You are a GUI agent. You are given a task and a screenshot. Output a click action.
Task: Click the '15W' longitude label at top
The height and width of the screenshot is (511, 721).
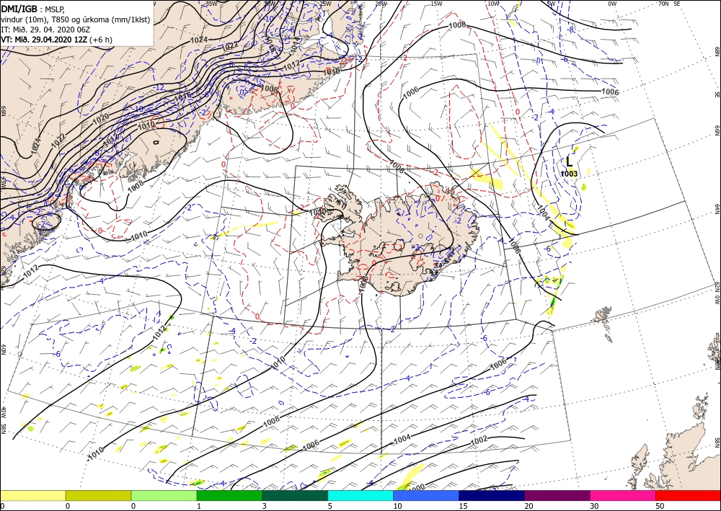point(436,4)
